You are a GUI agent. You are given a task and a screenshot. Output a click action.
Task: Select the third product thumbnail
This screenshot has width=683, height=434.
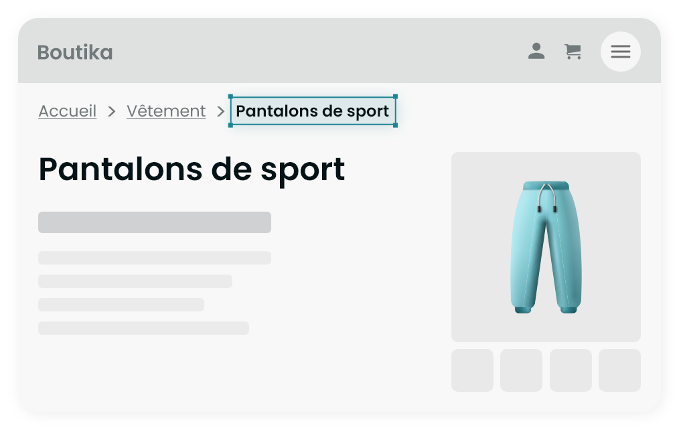(x=571, y=370)
